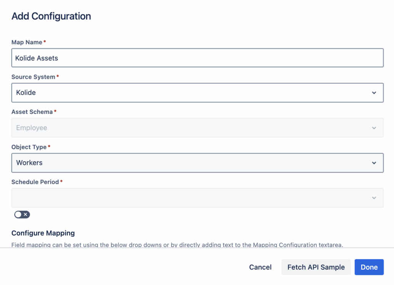Click the Object Type chevron arrow
This screenshot has width=394, height=285.
tap(374, 163)
